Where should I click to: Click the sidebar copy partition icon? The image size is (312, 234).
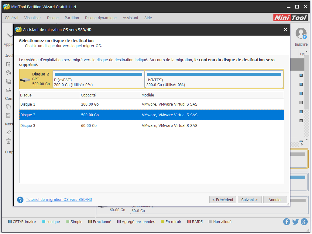(x=9, y=81)
